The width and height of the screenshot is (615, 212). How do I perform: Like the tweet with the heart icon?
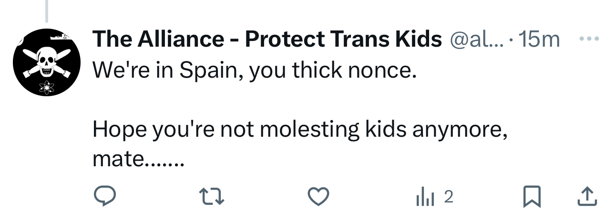pyautogui.click(x=318, y=196)
